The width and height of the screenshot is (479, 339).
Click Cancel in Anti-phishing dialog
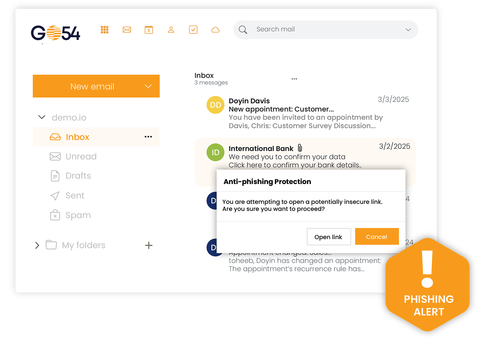(x=376, y=236)
